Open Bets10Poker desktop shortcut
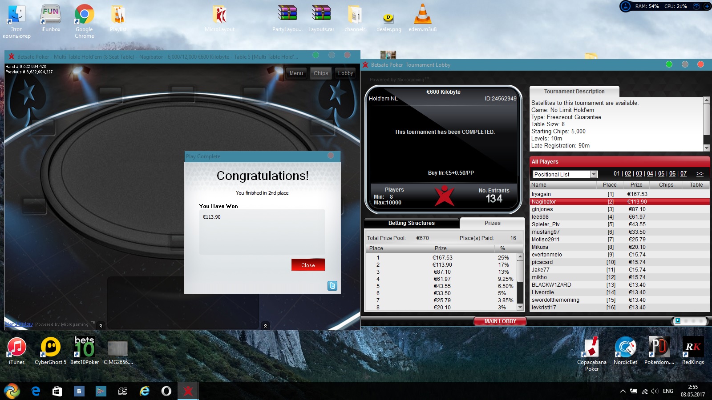The height and width of the screenshot is (400, 712). coord(85,351)
